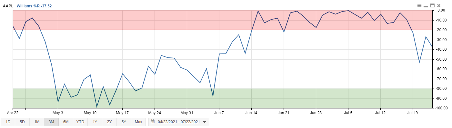Click the calendar icon in date range
This screenshot has width=452, height=128.
(x=153, y=122)
